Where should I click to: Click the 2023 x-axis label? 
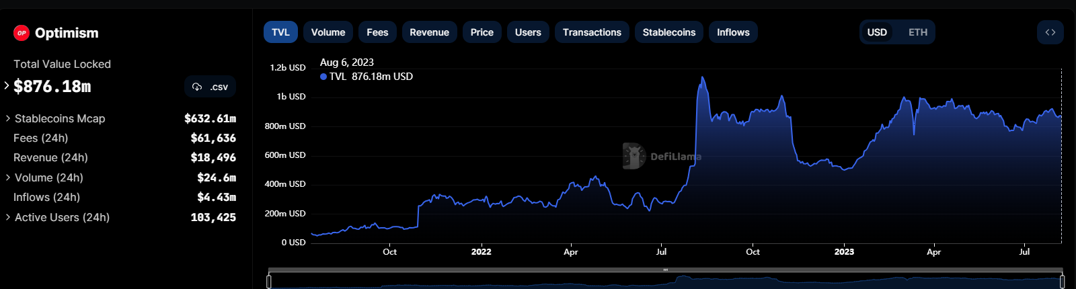click(x=845, y=251)
